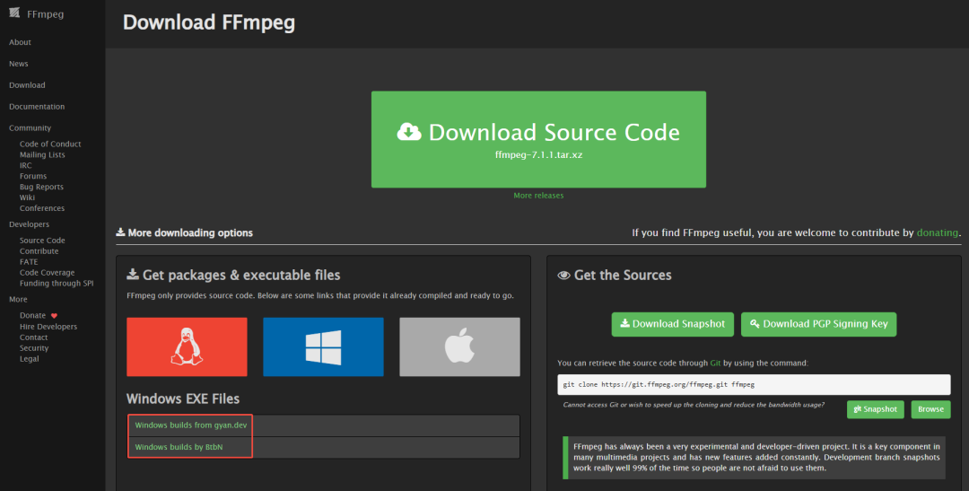This screenshot has width=969, height=491.
Task: Click the Get packages & executable files heading
Action: 233,276
